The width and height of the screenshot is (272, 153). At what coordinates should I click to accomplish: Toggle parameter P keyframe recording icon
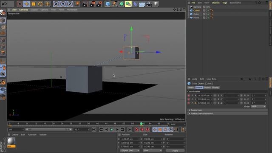(x=171, y=129)
